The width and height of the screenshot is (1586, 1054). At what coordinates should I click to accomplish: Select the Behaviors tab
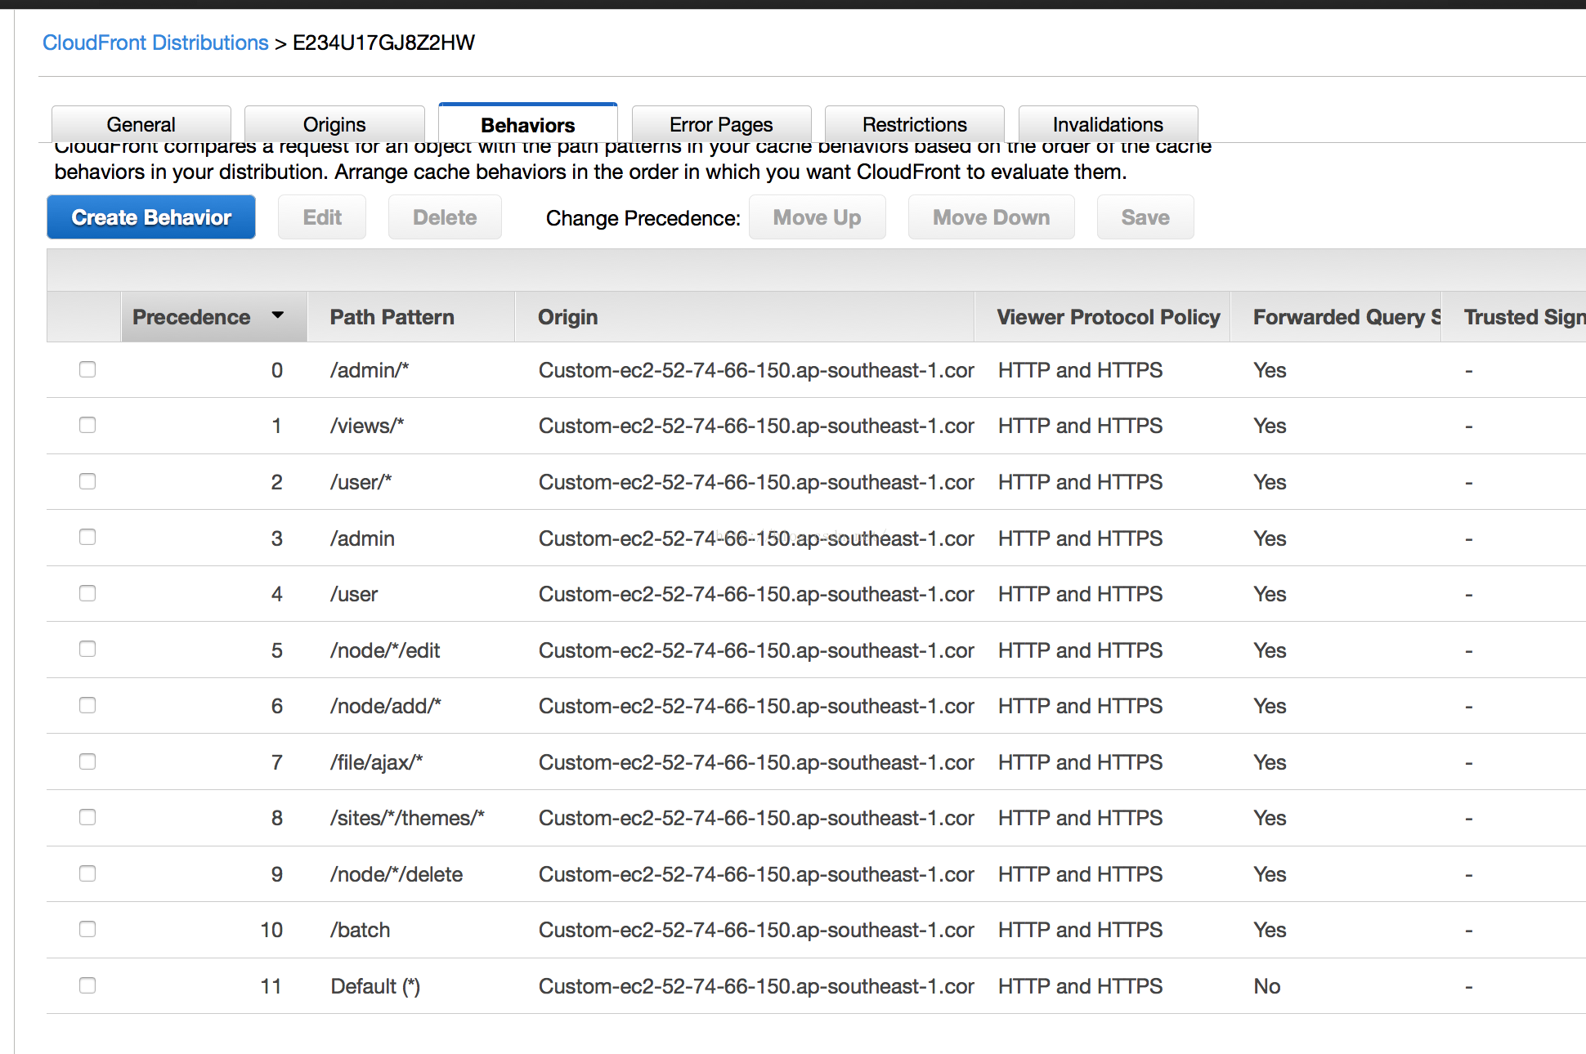[528, 124]
